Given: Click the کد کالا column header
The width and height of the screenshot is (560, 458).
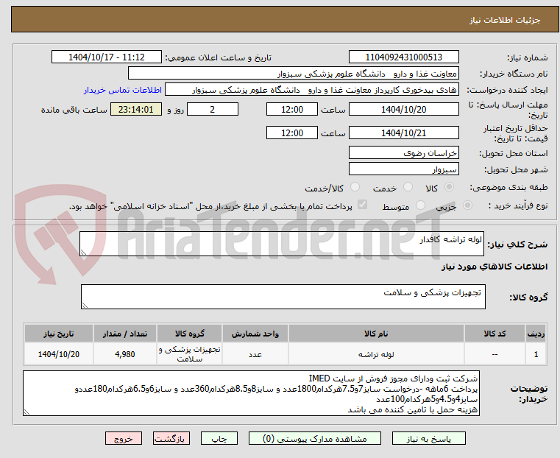Looking at the screenshot, I should [495, 334].
